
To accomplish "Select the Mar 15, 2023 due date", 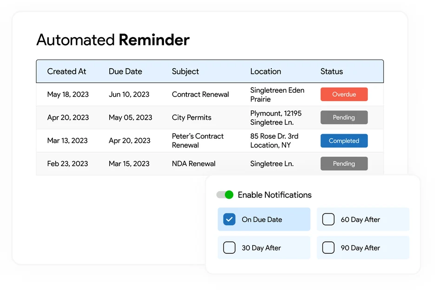I will point(129,164).
